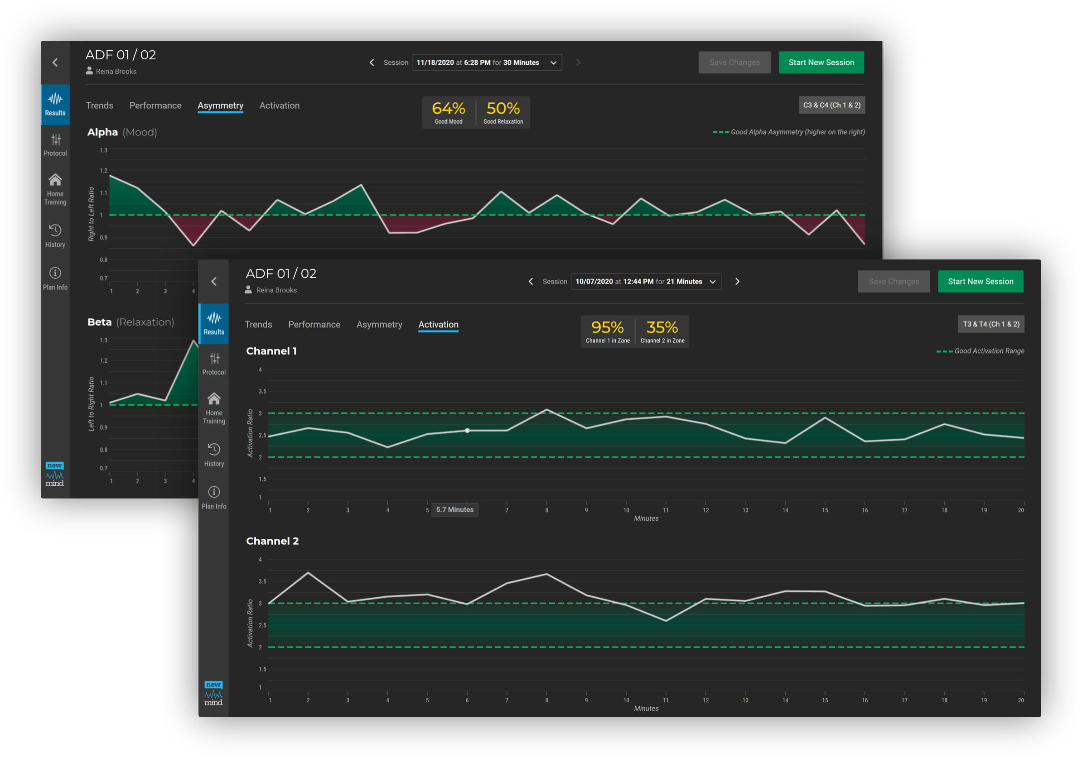Go to previous session before 11/18/2020
Image resolution: width=1082 pixels, height=758 pixels.
[x=372, y=62]
